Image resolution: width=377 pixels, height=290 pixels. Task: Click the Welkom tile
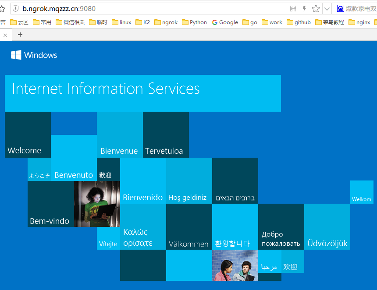pos(362,192)
